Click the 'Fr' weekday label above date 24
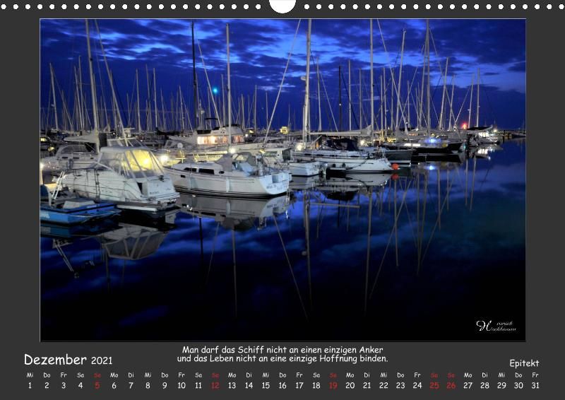Image resolution: width=565 pixels, height=400 pixels. coord(417,375)
